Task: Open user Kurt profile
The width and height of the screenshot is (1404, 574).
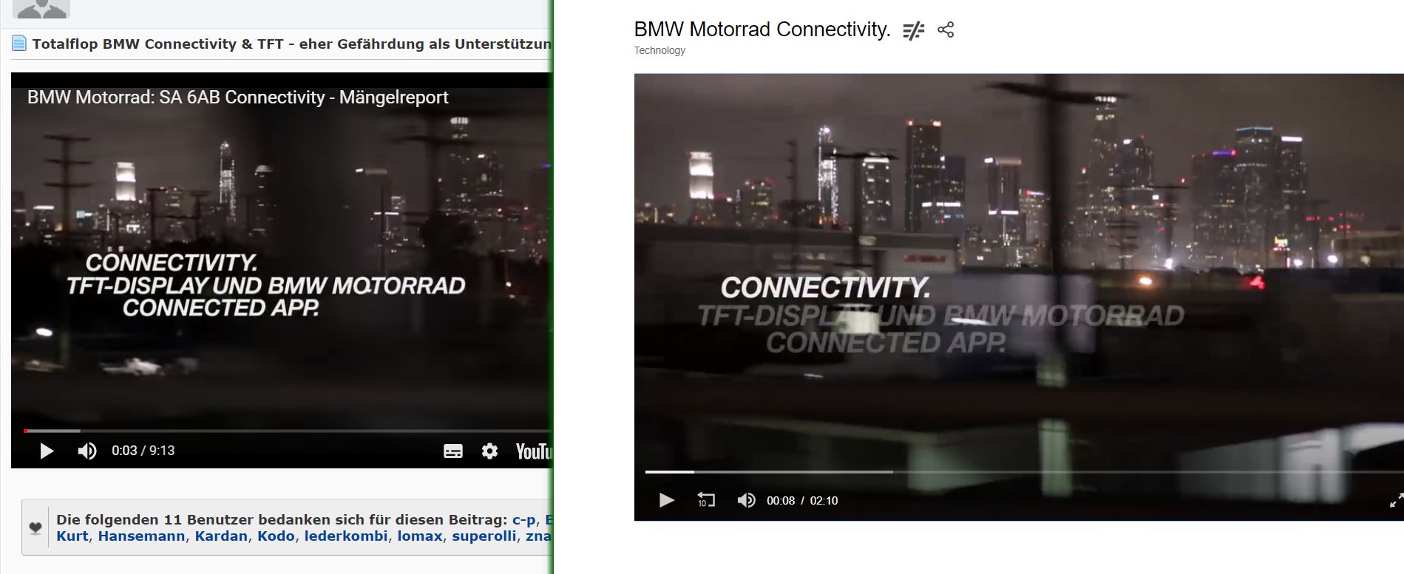Action: (72, 536)
